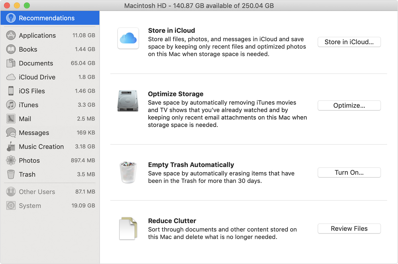Click the 11.08 GB Applications size

84,35
